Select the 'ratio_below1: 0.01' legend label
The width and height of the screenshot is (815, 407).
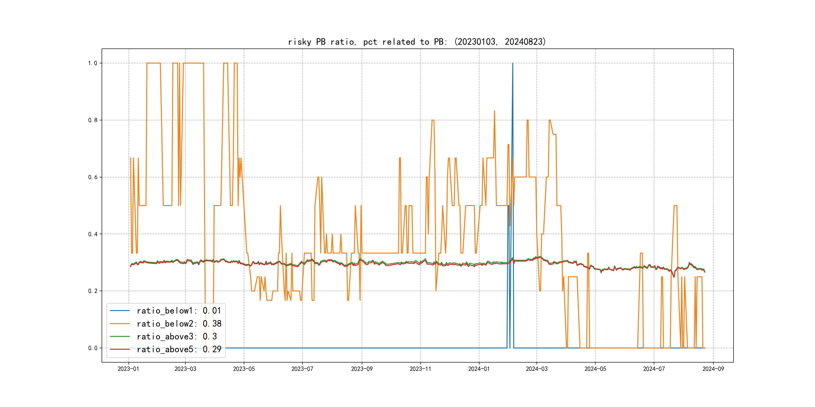tap(179, 311)
